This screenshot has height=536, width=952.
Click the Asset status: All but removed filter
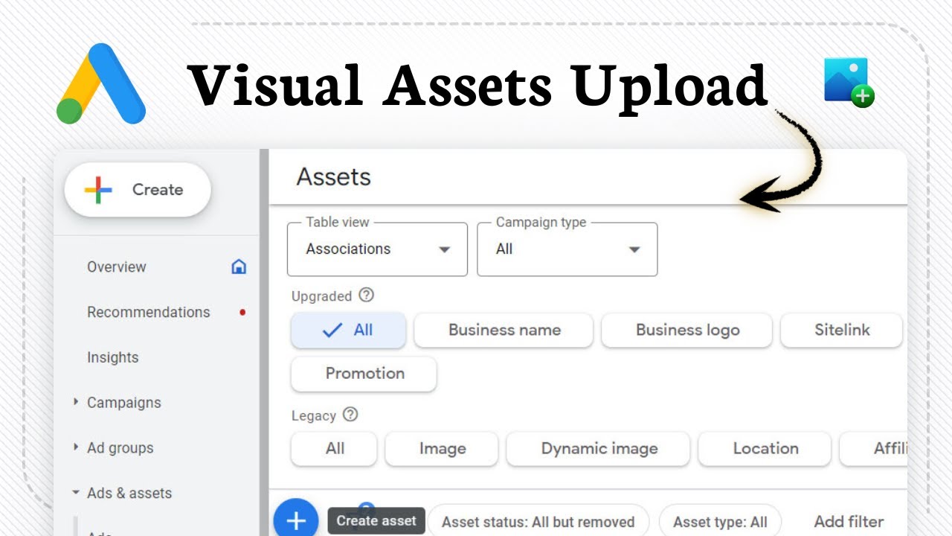pyautogui.click(x=538, y=521)
